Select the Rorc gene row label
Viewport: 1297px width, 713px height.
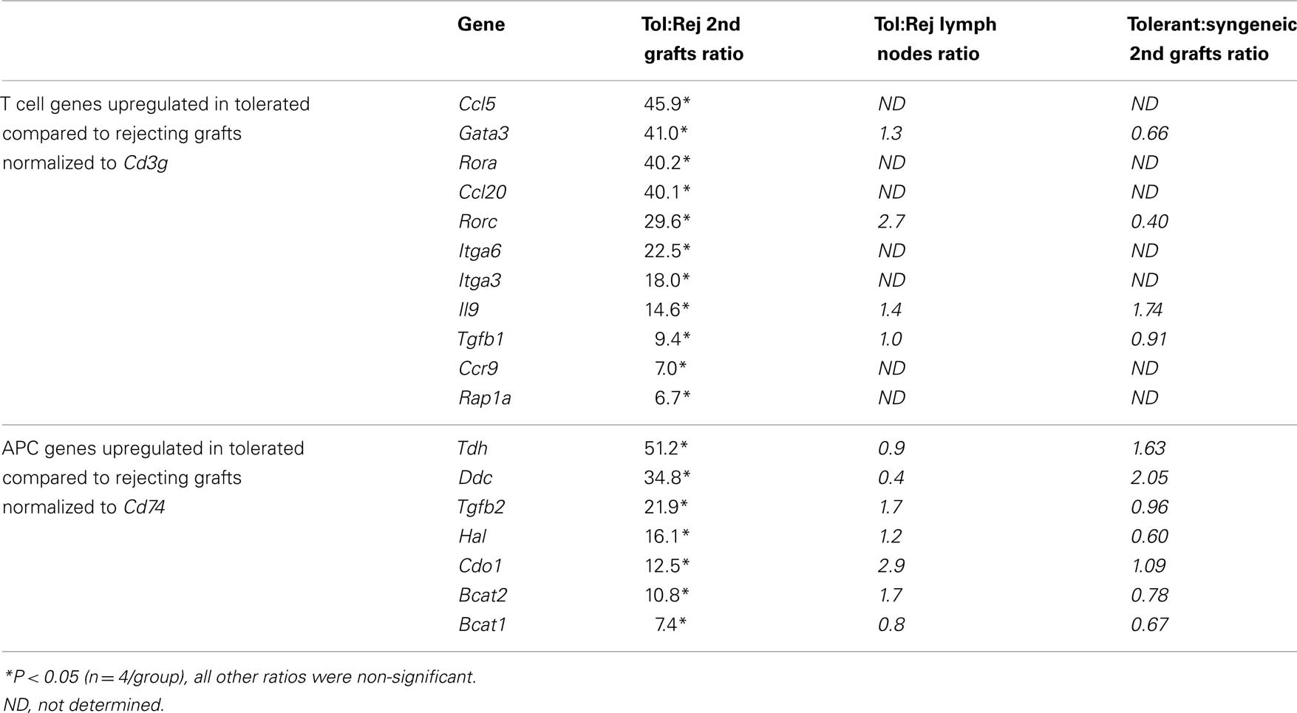(477, 222)
